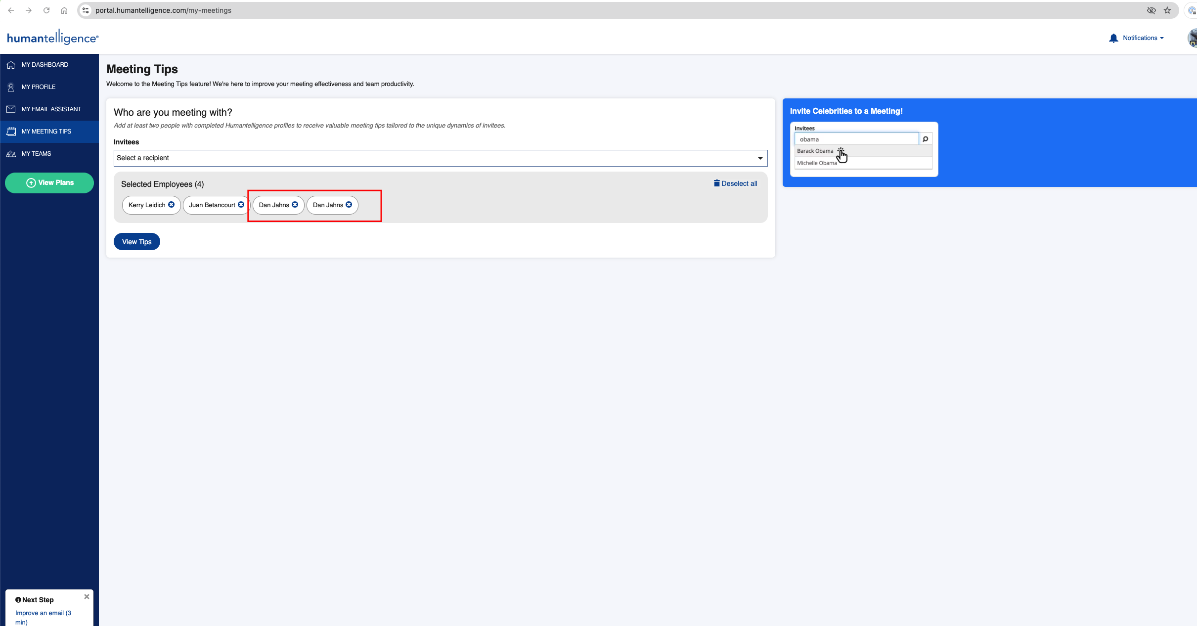Viewport: 1197px width, 626px height.
Task: Click the Notifications bell icon
Action: (1113, 38)
